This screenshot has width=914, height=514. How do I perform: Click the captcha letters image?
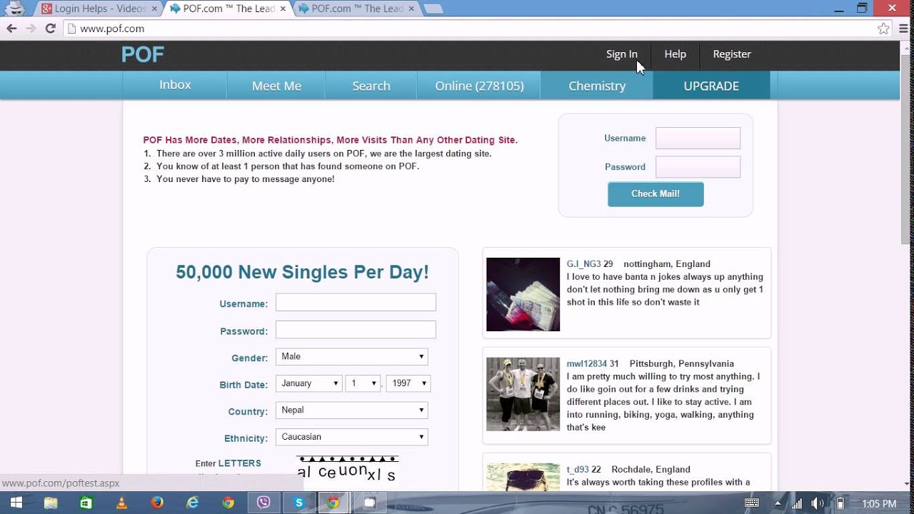coord(347,468)
